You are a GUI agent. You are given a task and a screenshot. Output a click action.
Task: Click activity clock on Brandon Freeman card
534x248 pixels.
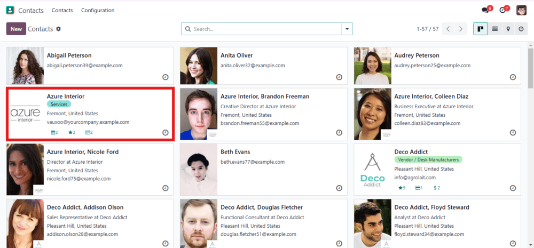click(x=339, y=133)
